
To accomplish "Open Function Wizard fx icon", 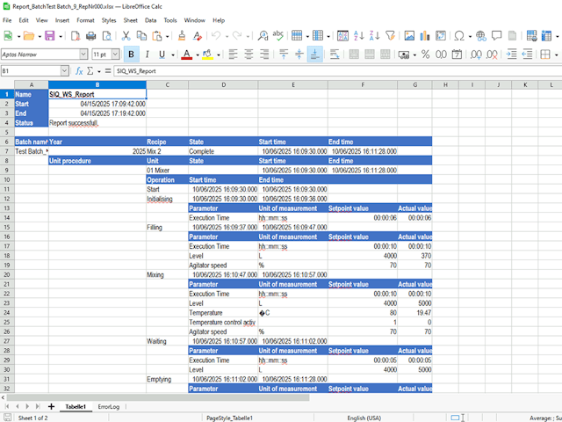I will point(79,71).
